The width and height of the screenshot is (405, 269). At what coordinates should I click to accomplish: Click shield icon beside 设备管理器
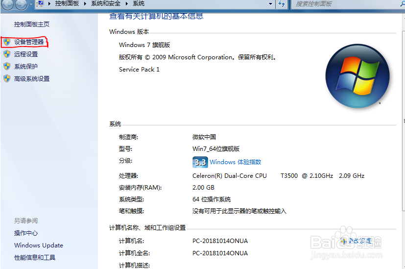click(x=7, y=42)
